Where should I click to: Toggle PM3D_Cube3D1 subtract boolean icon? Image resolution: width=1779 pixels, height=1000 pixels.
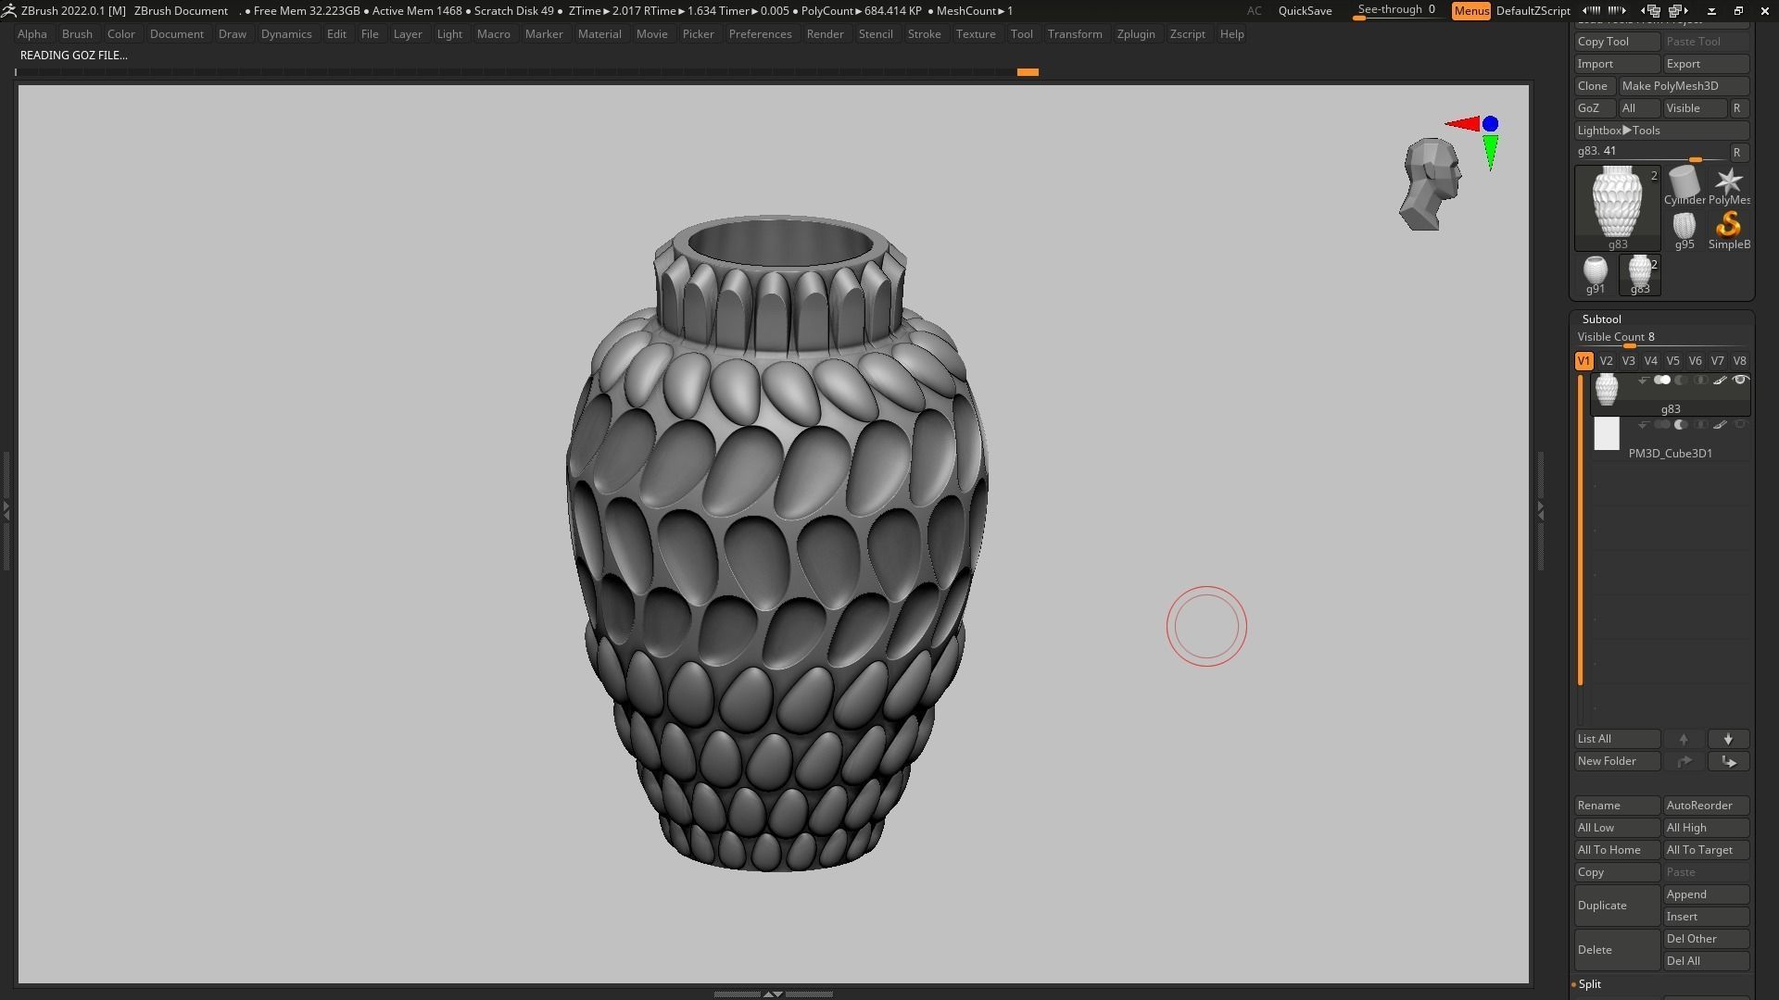coord(1681,425)
